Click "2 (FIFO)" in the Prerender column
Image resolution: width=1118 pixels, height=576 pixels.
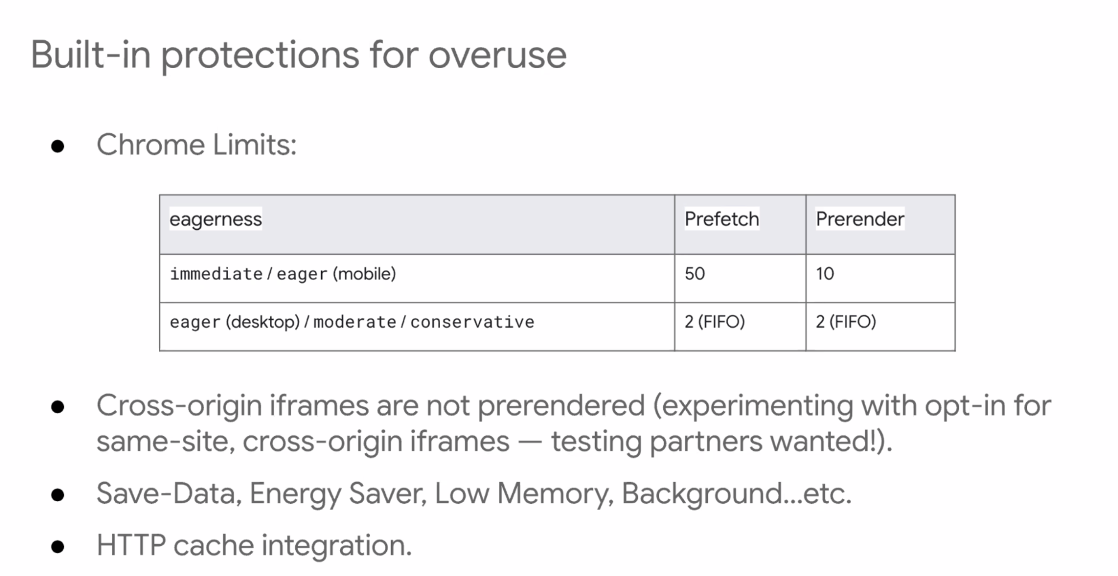click(846, 322)
